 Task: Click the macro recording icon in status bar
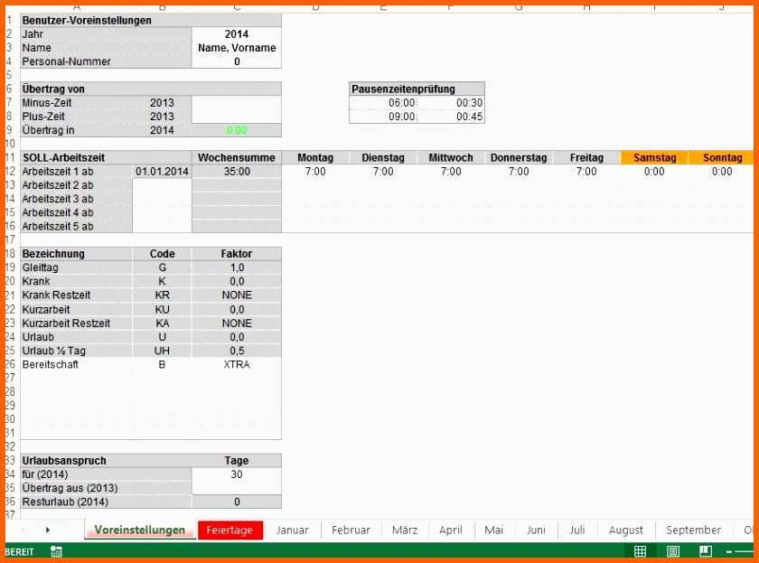[x=56, y=551]
